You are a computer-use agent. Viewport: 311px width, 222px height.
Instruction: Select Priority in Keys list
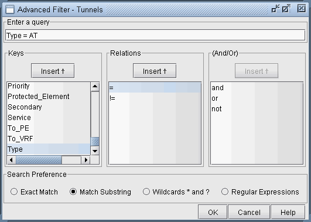49,86
